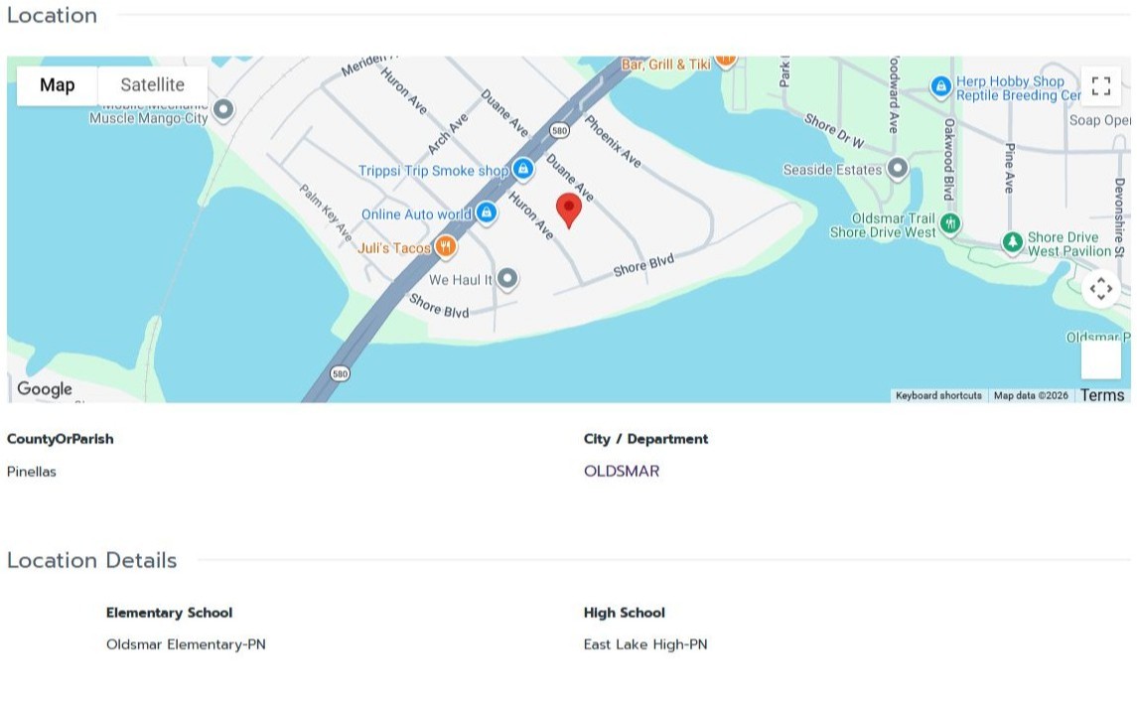Click the red property location pin
1137x711 pixels.
[x=568, y=211]
